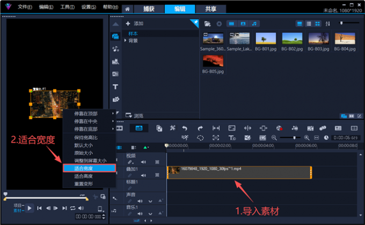Expand the 背景 folder in library tree
Image resolution: width=365 pixels, height=225 pixels.
125,40
